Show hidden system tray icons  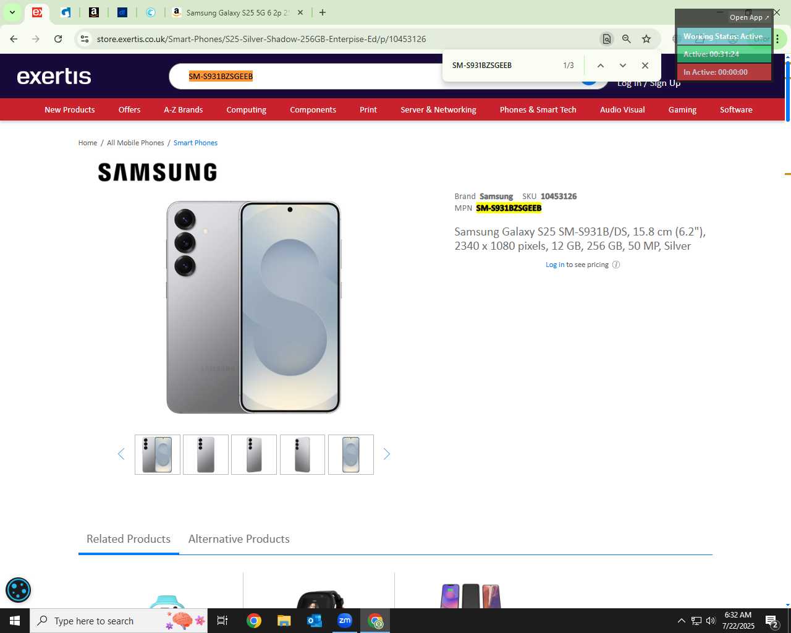tap(681, 621)
